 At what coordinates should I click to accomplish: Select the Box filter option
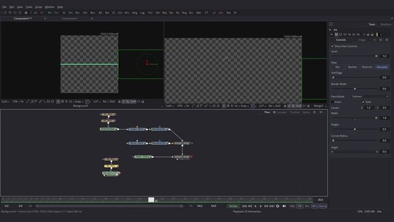pos(337,67)
